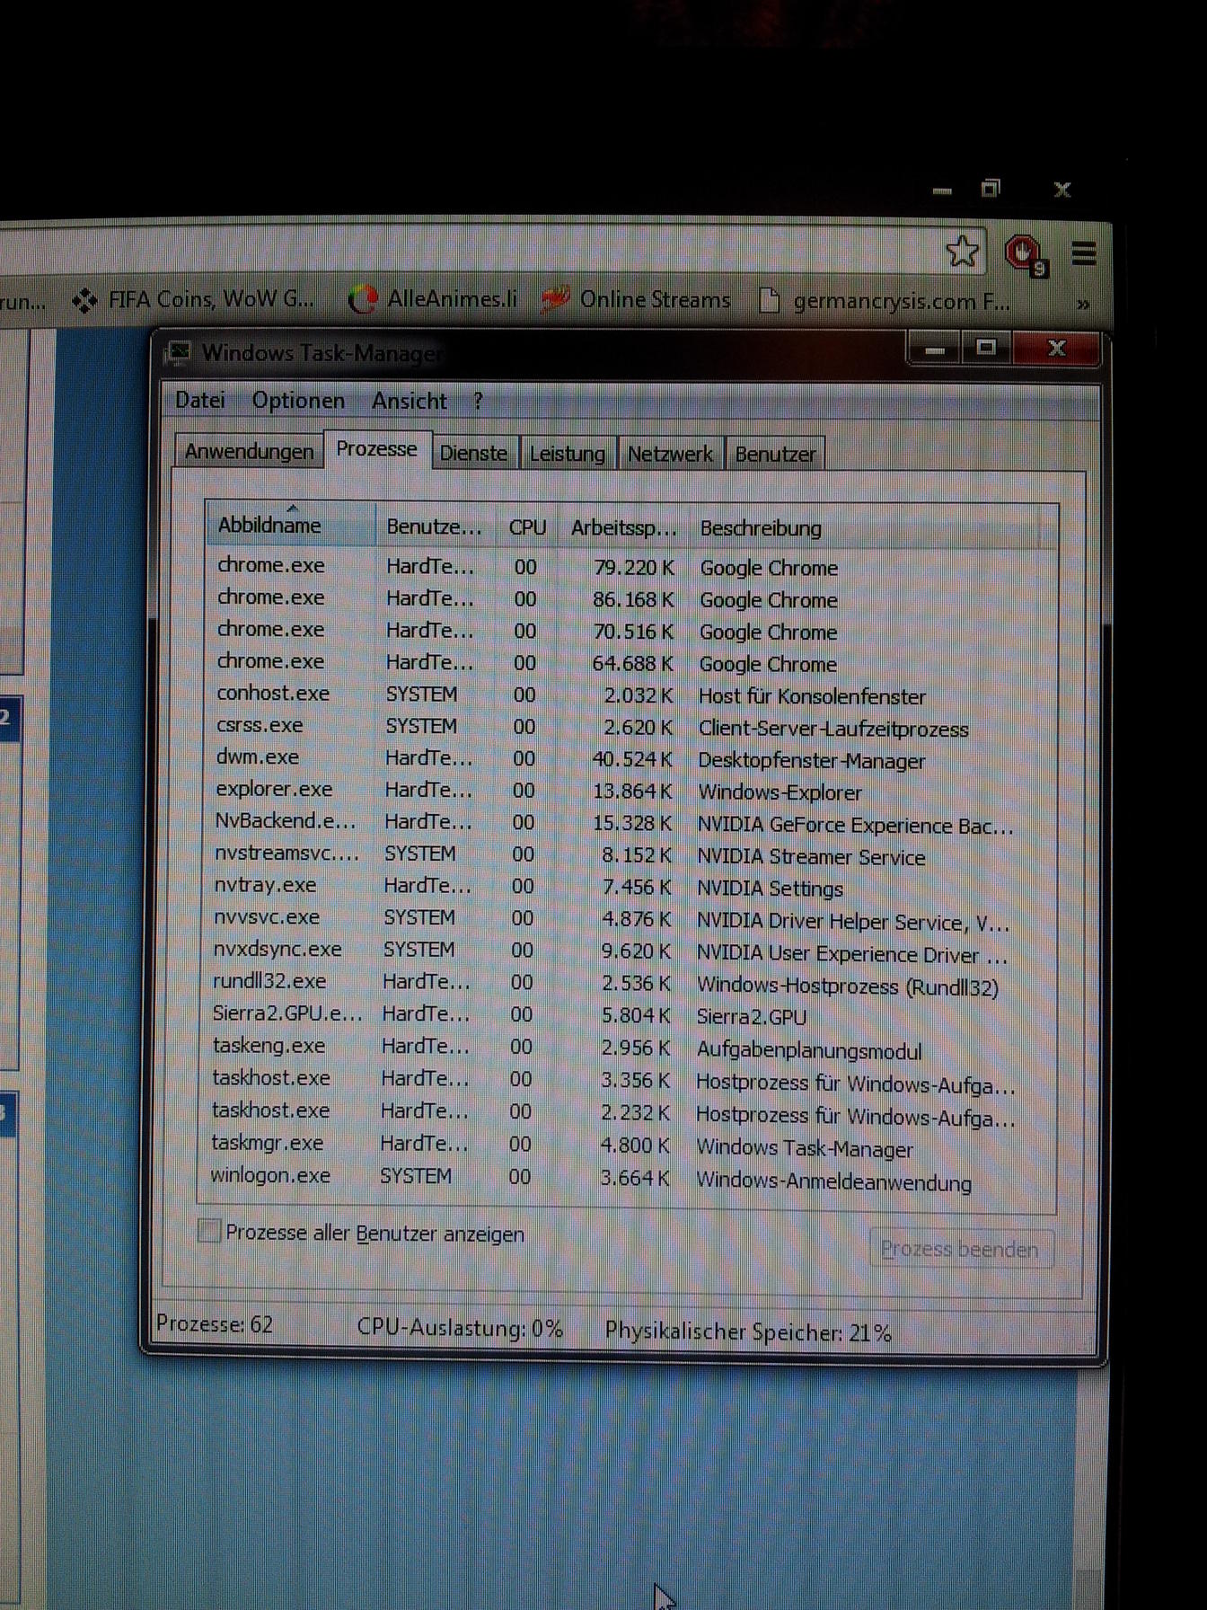Sort by the Arbeitssp... column header
The image size is (1207, 1610).
624,527
